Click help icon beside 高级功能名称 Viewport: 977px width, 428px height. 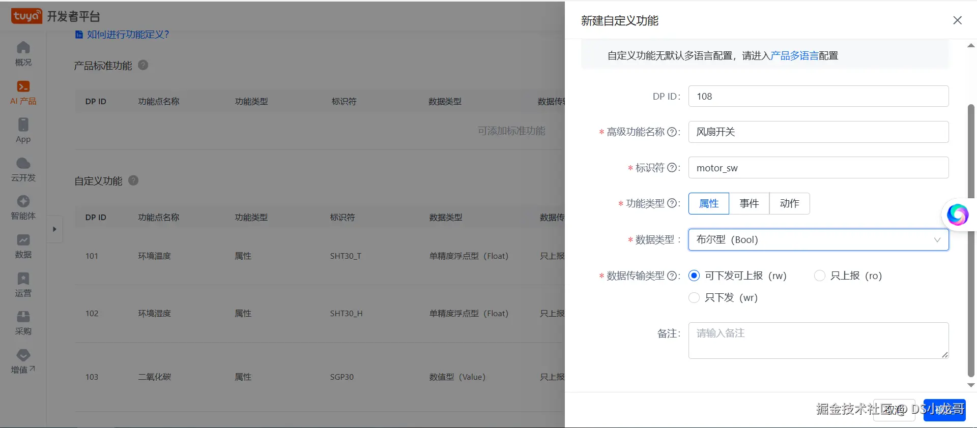(672, 132)
